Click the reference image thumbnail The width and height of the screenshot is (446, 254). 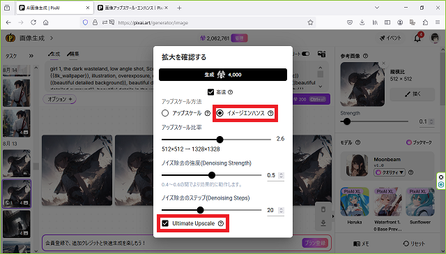(362, 84)
